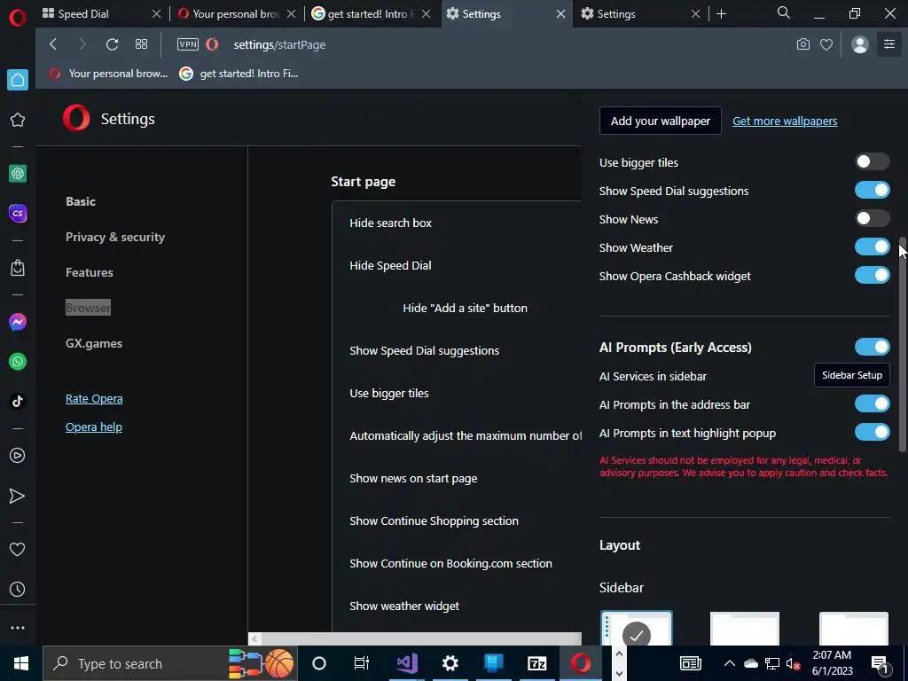Screen dimensions: 908x681
Task: Toggle Show Opera Cashback widget switch
Action: 873,276
